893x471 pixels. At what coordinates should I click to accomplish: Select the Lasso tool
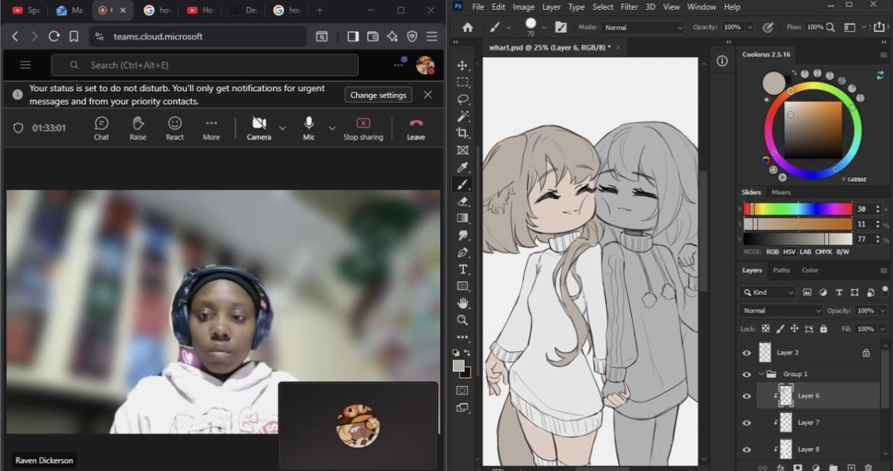463,99
